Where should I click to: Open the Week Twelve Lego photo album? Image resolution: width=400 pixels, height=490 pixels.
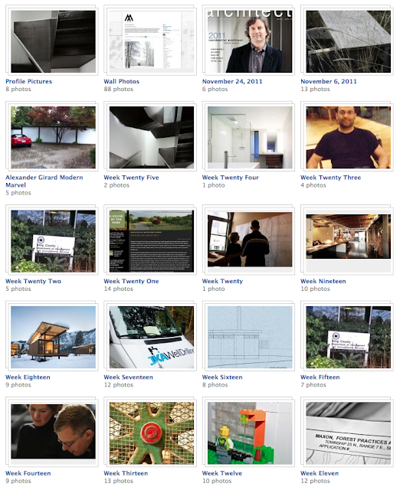250,433
